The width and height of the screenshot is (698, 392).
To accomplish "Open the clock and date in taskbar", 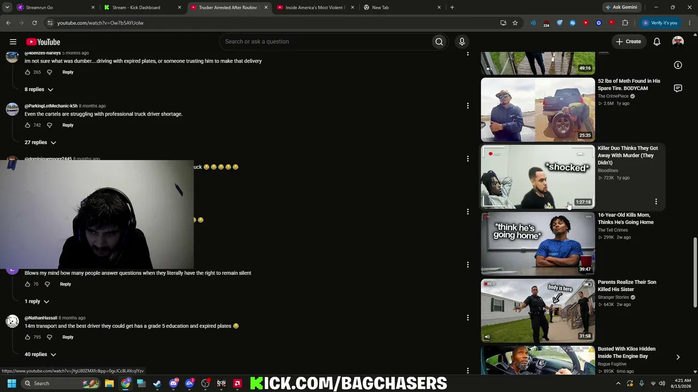I will [683, 383].
